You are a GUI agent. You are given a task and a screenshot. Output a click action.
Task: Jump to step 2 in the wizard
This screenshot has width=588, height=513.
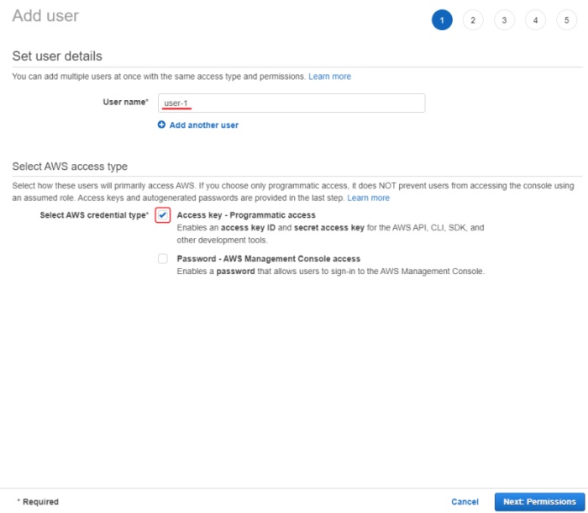point(473,20)
